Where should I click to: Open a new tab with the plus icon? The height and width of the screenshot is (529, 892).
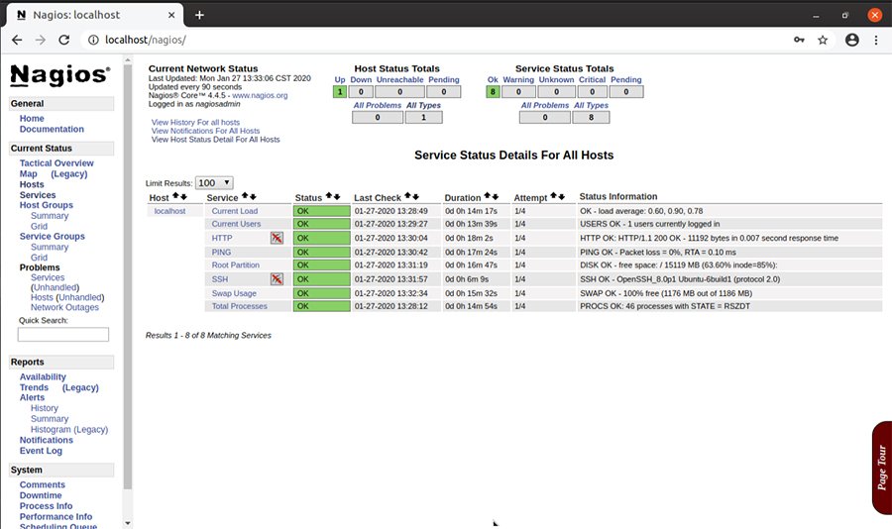tap(199, 15)
